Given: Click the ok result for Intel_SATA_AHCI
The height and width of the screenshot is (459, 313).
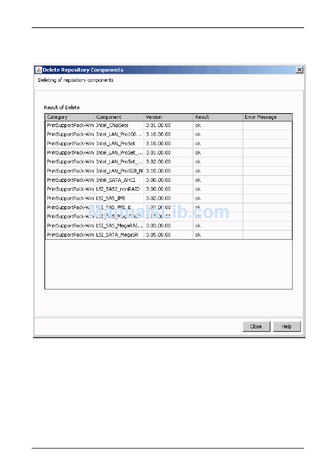Looking at the screenshot, I should click(x=218, y=180).
